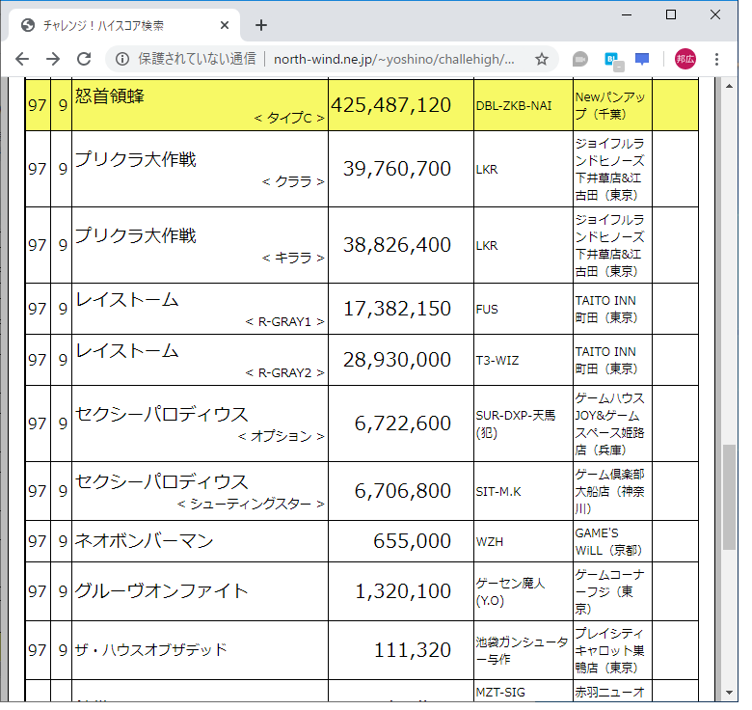Viewport: 752px width, 710px height.
Task: Click the score 38,826,400
Action: coord(397,245)
